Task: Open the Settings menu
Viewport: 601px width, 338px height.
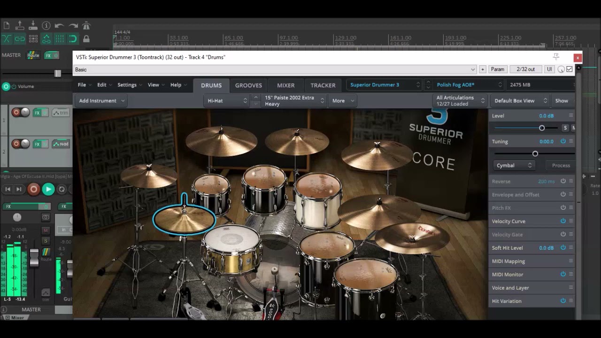Action: click(x=130, y=85)
